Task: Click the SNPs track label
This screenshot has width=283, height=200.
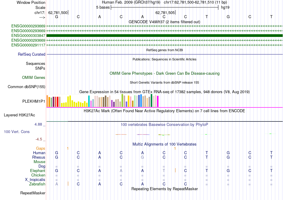Action: pos(40,68)
